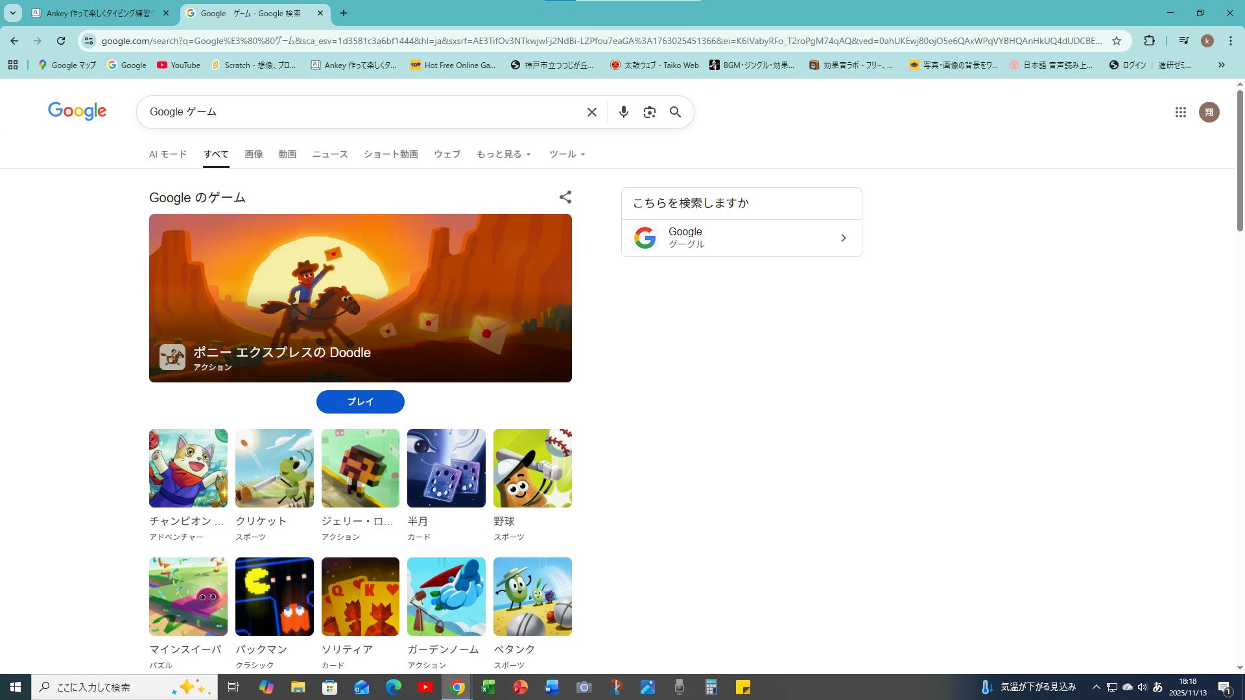
Task: Bookmark this page with star icon
Action: [1117, 41]
